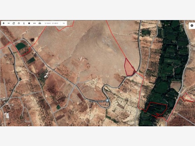195x146 pixels.
Task: Select the star favorites icon
Action: [x=29, y=23]
